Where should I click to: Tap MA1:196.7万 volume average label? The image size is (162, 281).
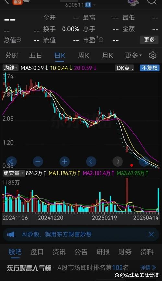coord(64,173)
